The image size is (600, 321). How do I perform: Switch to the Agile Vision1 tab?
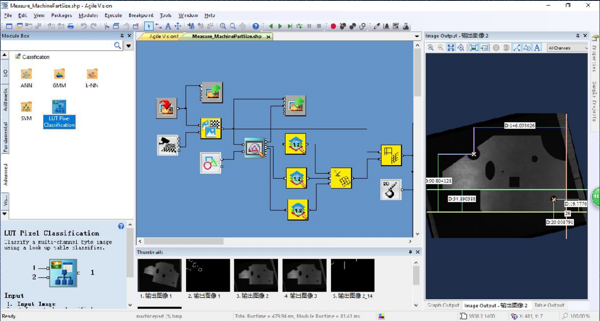point(164,37)
